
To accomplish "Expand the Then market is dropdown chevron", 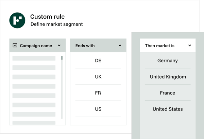I will [190, 45].
